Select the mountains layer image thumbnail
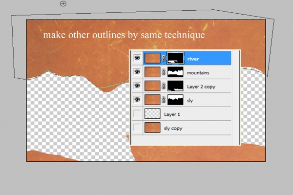Image resolution: width=293 pixels, height=195 pixels. [152, 72]
